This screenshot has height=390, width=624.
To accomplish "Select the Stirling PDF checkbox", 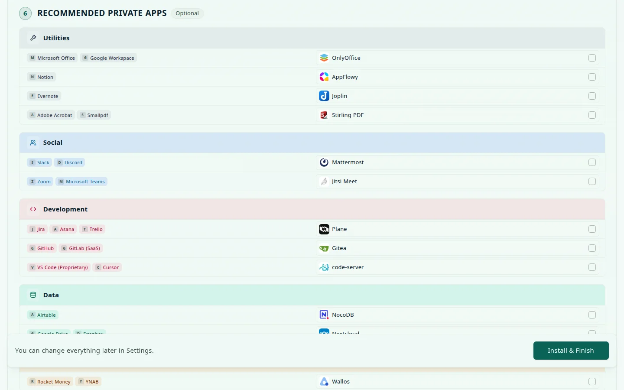I will point(592,115).
